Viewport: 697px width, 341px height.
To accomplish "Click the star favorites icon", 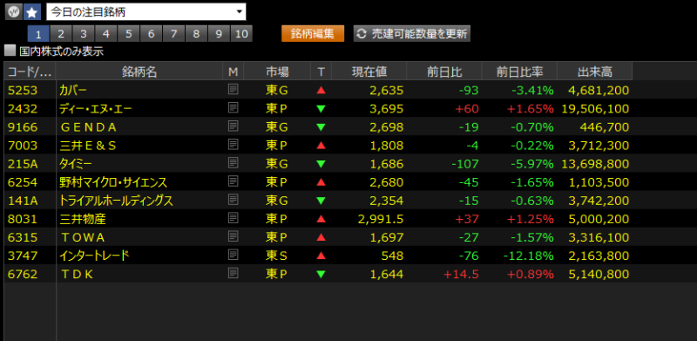I will pos(31,12).
